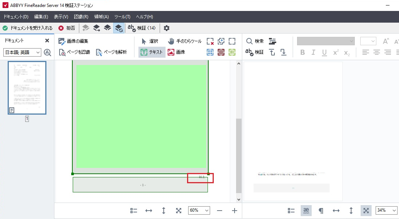Open the 認識(R) menu
The height and width of the screenshot is (219, 399).
point(81,17)
